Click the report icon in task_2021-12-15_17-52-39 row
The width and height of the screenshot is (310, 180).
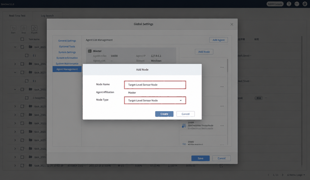click(221, 166)
